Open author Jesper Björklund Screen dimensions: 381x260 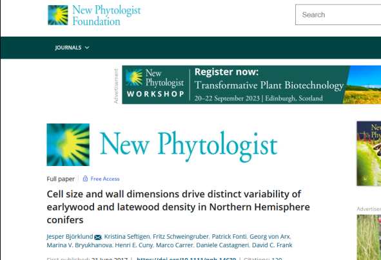coord(70,236)
